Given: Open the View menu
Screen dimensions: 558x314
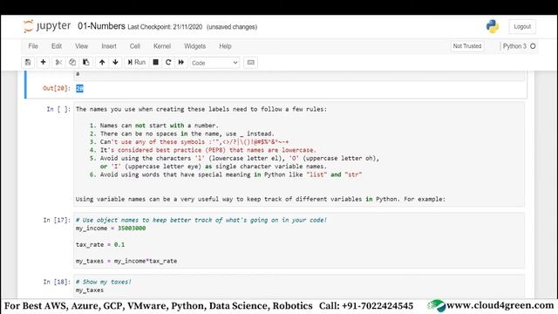Looking at the screenshot, I should point(81,46).
